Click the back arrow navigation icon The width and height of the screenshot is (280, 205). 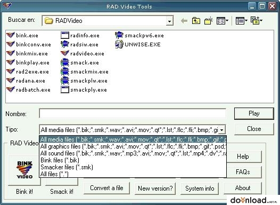pos(184,21)
